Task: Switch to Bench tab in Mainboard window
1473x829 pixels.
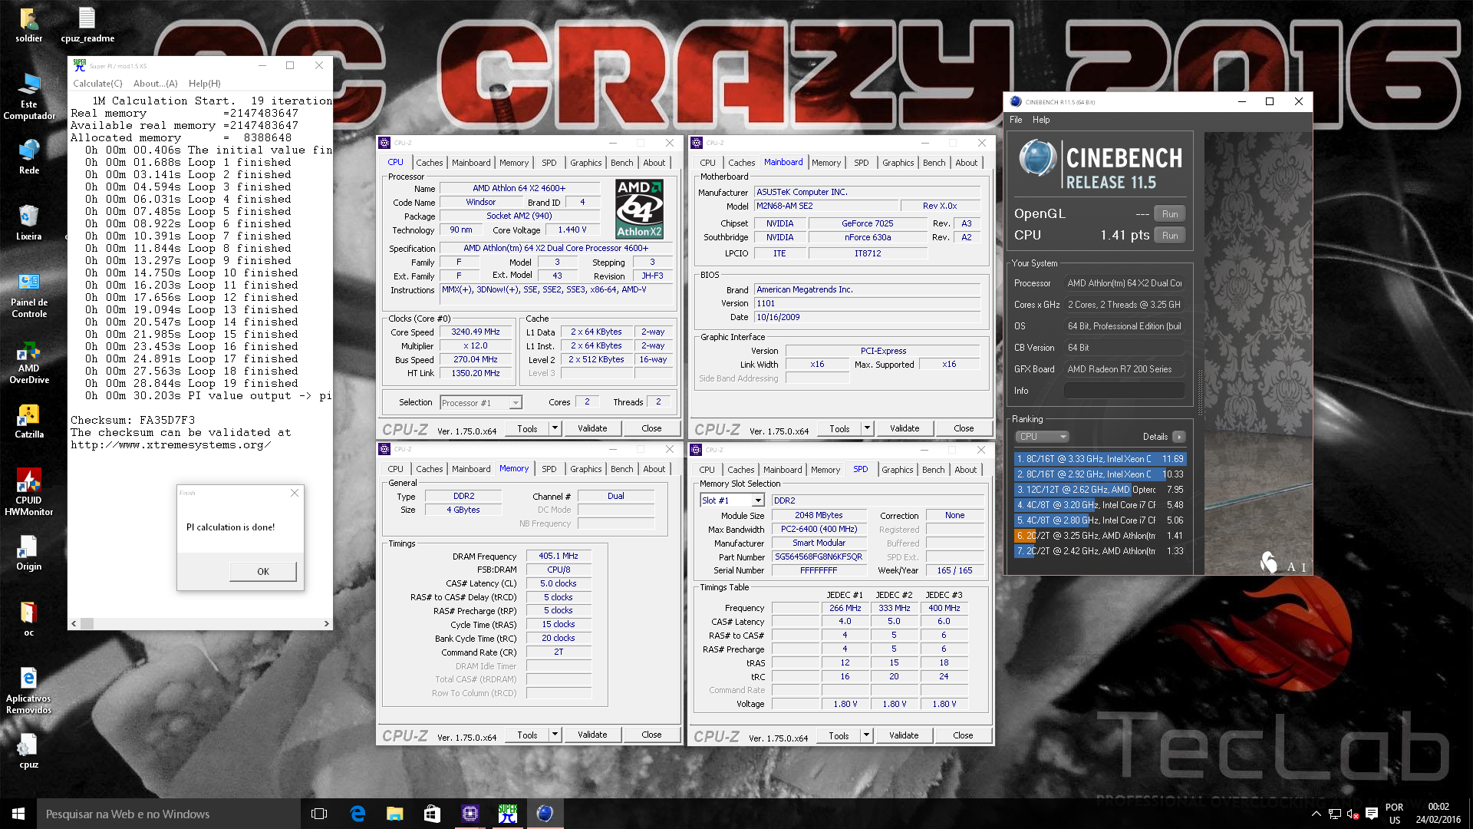Action: point(934,163)
